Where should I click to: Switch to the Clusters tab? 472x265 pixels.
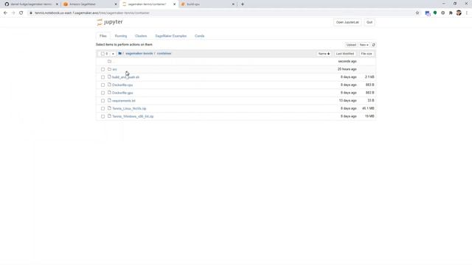point(141,36)
